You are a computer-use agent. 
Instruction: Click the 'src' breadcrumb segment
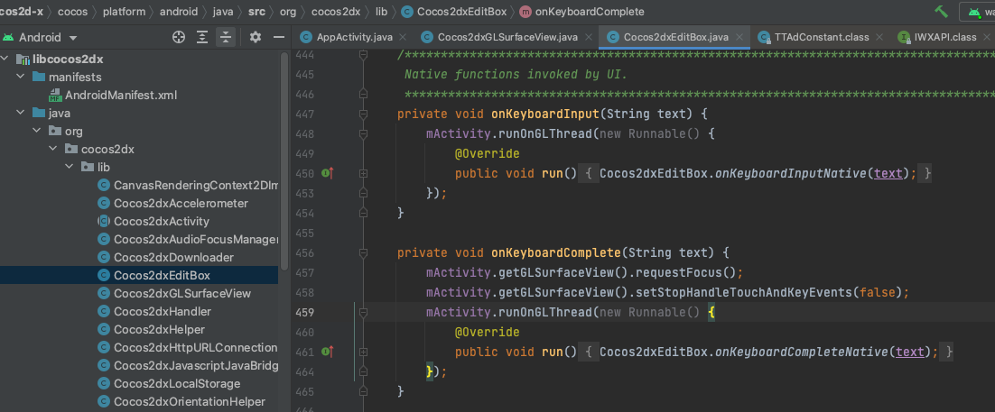tap(257, 12)
